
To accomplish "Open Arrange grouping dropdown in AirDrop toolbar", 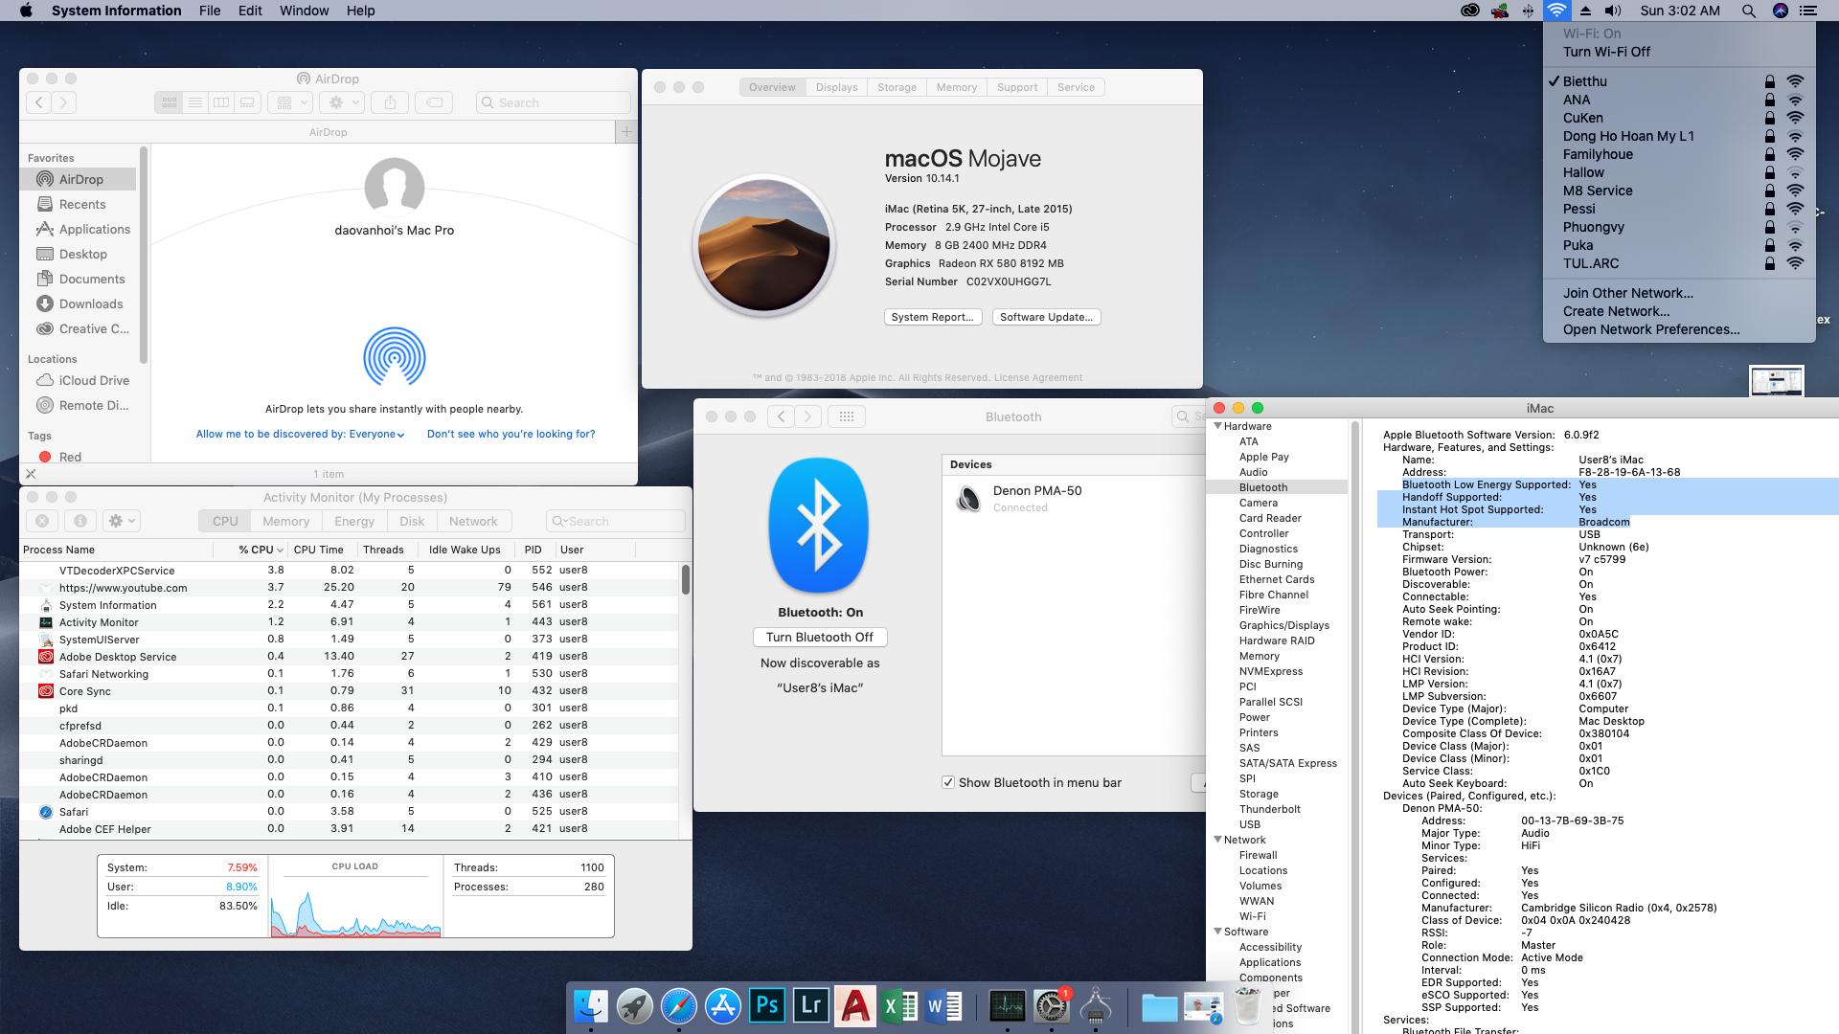I will click(290, 102).
